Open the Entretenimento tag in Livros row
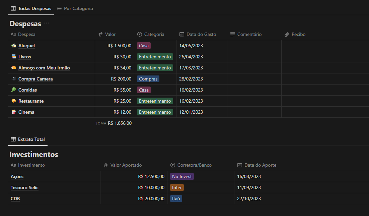Screen dimensions: 369x216 click(155, 57)
